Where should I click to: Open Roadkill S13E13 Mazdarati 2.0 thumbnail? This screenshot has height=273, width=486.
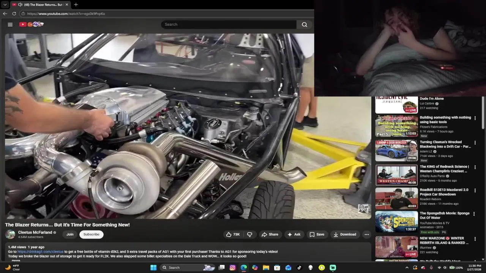[x=396, y=198]
